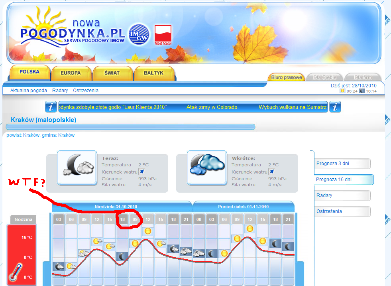
Task: Open Radary in the right sidebar
Action: [342, 195]
